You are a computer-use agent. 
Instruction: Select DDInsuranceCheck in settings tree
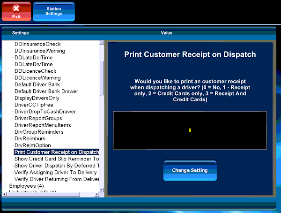click(x=37, y=44)
